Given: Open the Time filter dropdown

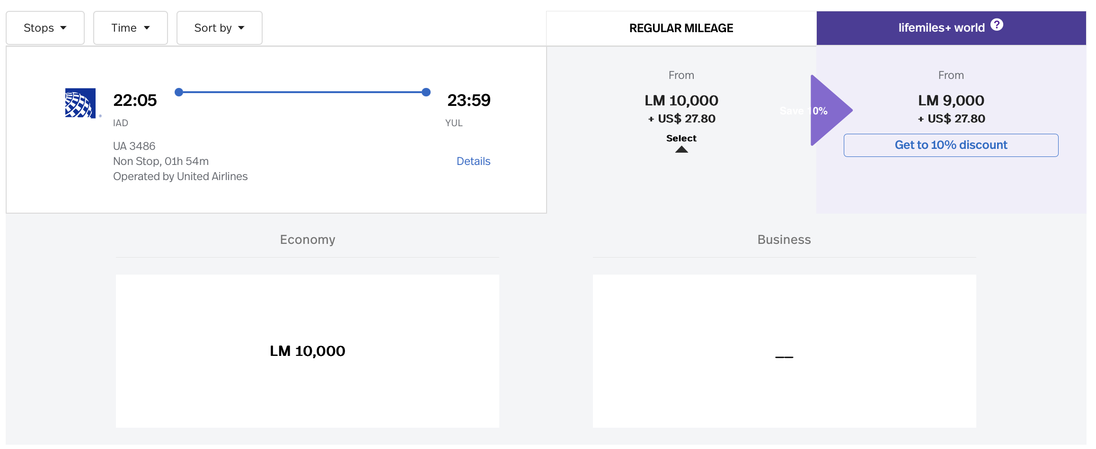Looking at the screenshot, I should tap(130, 28).
